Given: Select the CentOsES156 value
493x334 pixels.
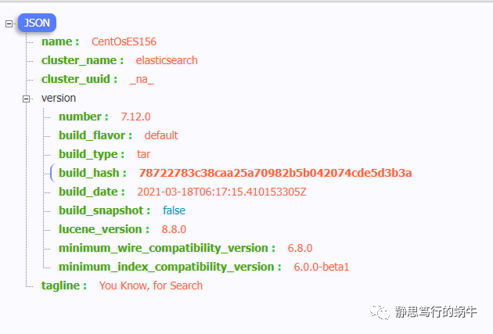Looking at the screenshot, I should [129, 41].
